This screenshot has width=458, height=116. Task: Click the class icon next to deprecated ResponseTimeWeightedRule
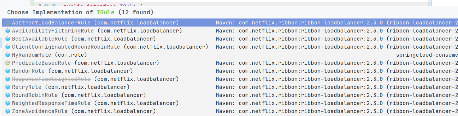[8, 79]
